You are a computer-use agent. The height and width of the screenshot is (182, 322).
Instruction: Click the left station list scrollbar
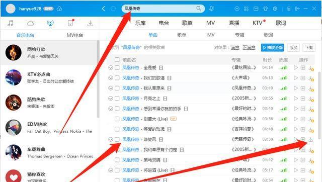[98, 79]
